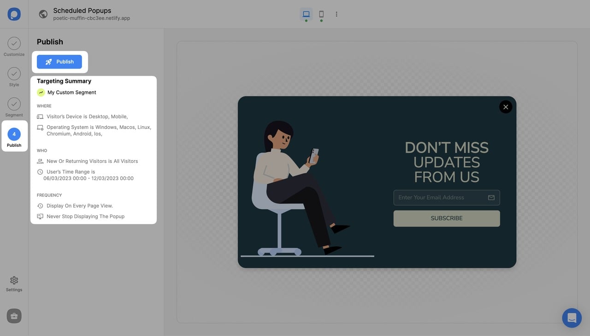Viewport: 590px width, 336px height.
Task: Click the envelope icon in email field
Action: click(x=491, y=197)
